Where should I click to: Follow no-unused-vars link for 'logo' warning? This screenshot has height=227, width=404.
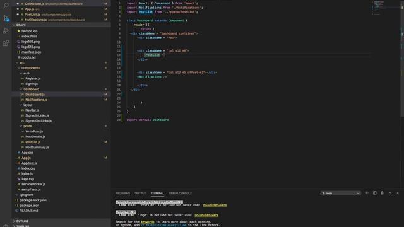(206, 215)
